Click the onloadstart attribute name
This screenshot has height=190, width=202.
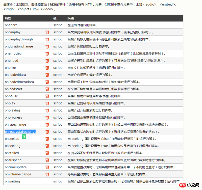[x=14, y=89]
